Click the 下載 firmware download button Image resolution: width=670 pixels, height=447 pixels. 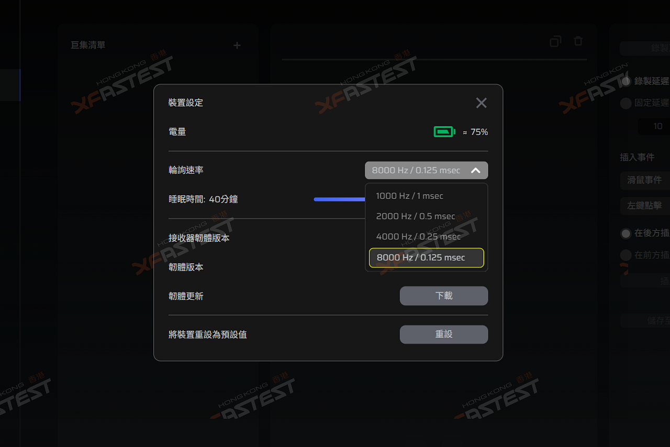(444, 296)
